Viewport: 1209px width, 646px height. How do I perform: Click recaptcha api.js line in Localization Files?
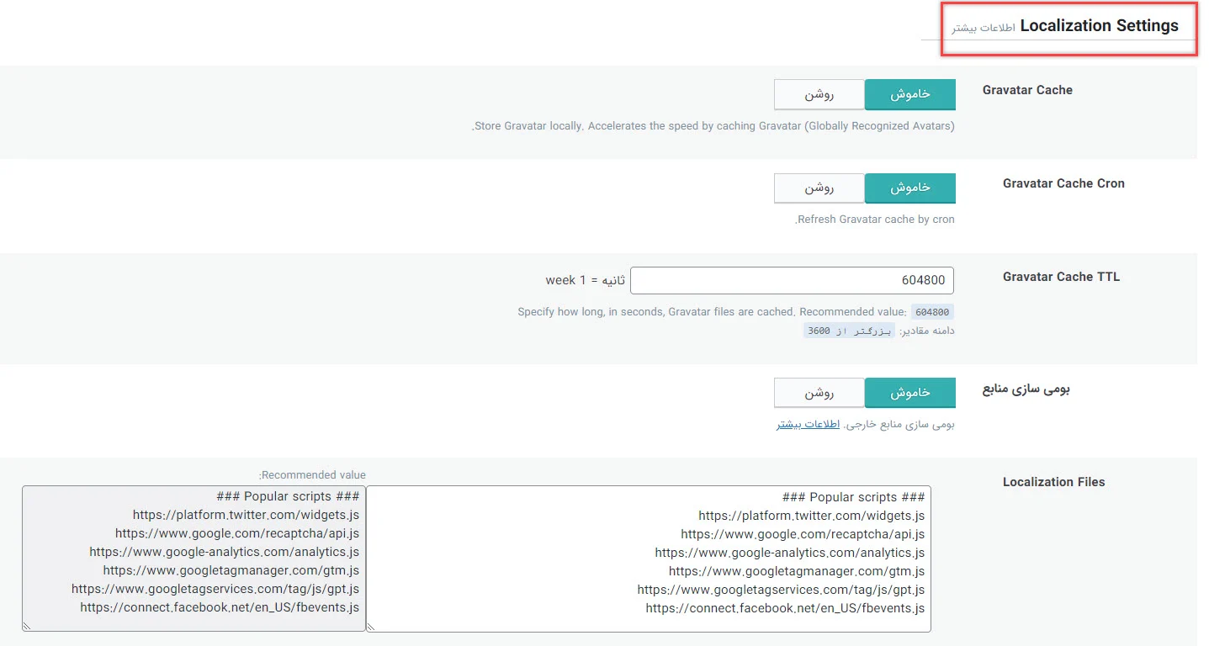pos(803,534)
